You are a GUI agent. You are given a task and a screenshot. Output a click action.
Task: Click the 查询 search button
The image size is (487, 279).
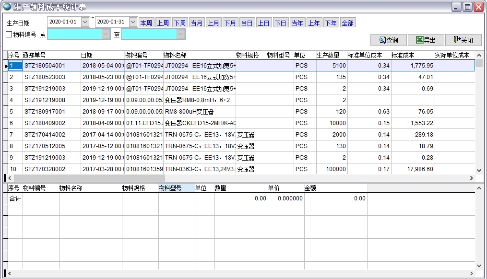[x=388, y=40]
